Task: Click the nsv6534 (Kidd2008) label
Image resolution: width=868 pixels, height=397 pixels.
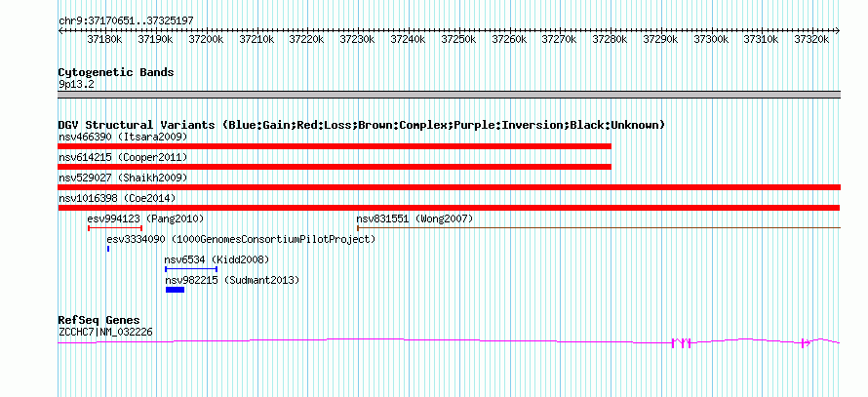Action: [x=217, y=259]
